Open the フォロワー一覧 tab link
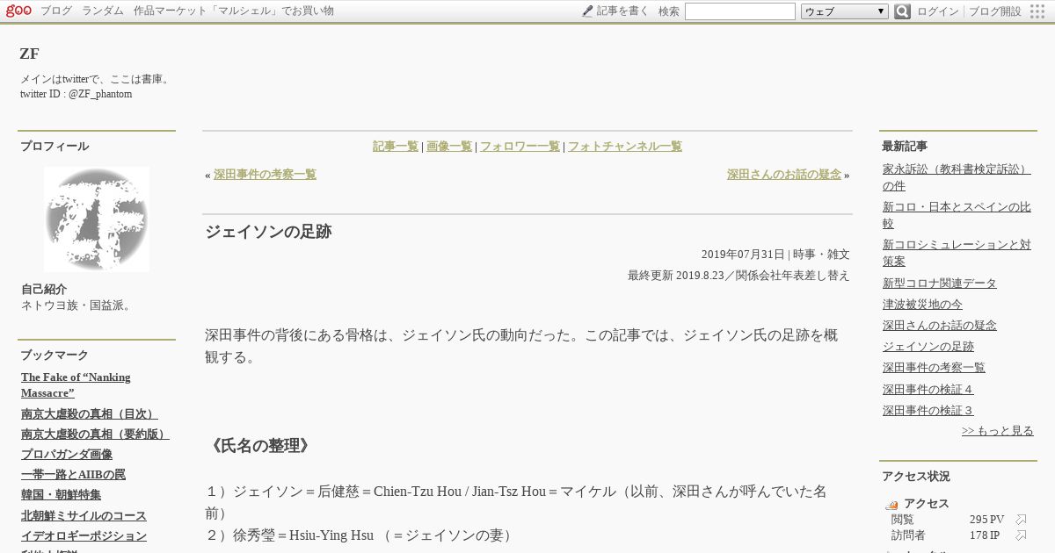 click(x=520, y=147)
